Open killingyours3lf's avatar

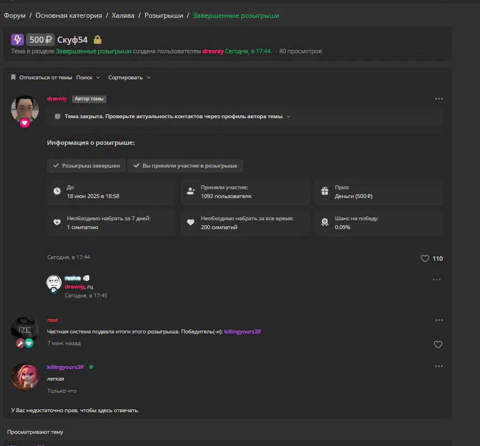pyautogui.click(x=25, y=376)
